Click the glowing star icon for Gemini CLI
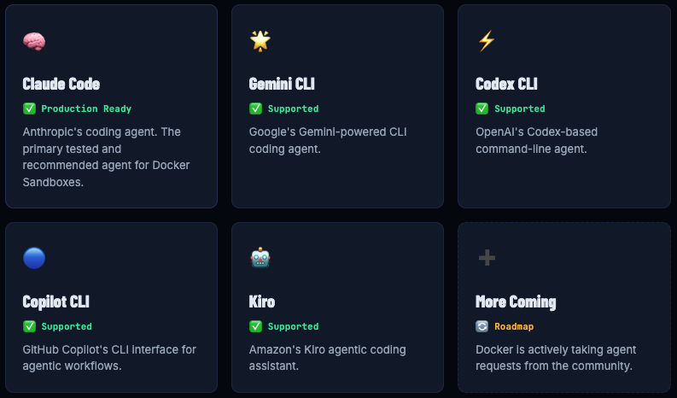 click(x=260, y=40)
